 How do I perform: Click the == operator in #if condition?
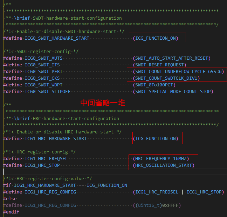click(81, 185)
